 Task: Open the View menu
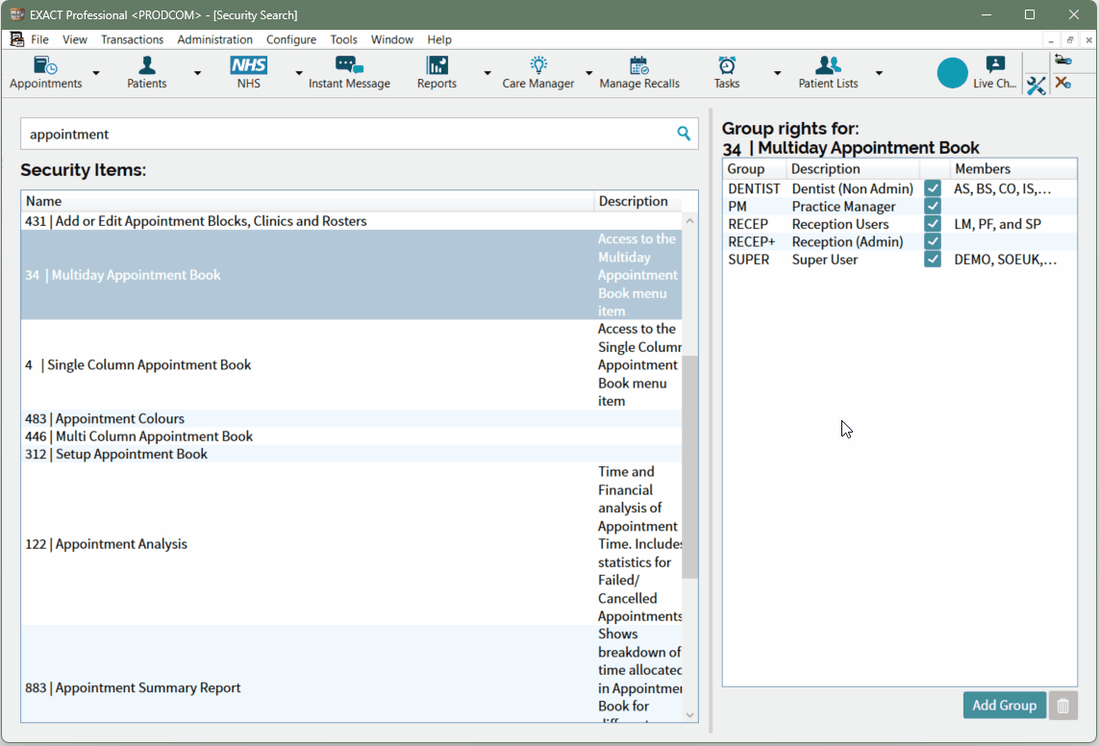click(x=74, y=39)
